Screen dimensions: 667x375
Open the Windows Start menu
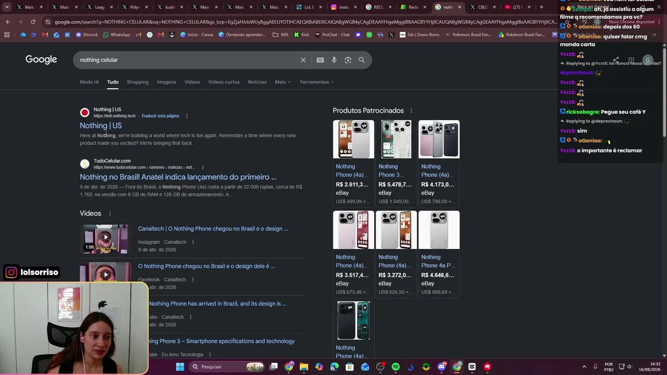click(180, 367)
